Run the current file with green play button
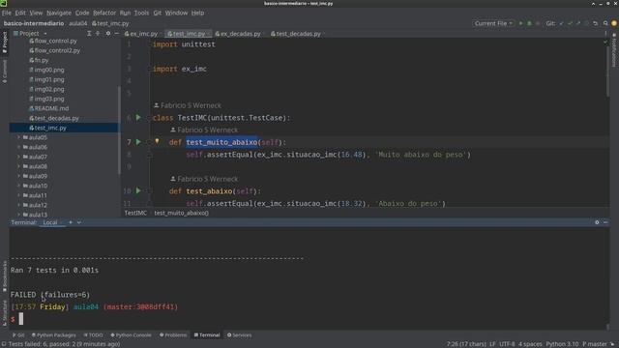619x348 pixels. (520, 23)
